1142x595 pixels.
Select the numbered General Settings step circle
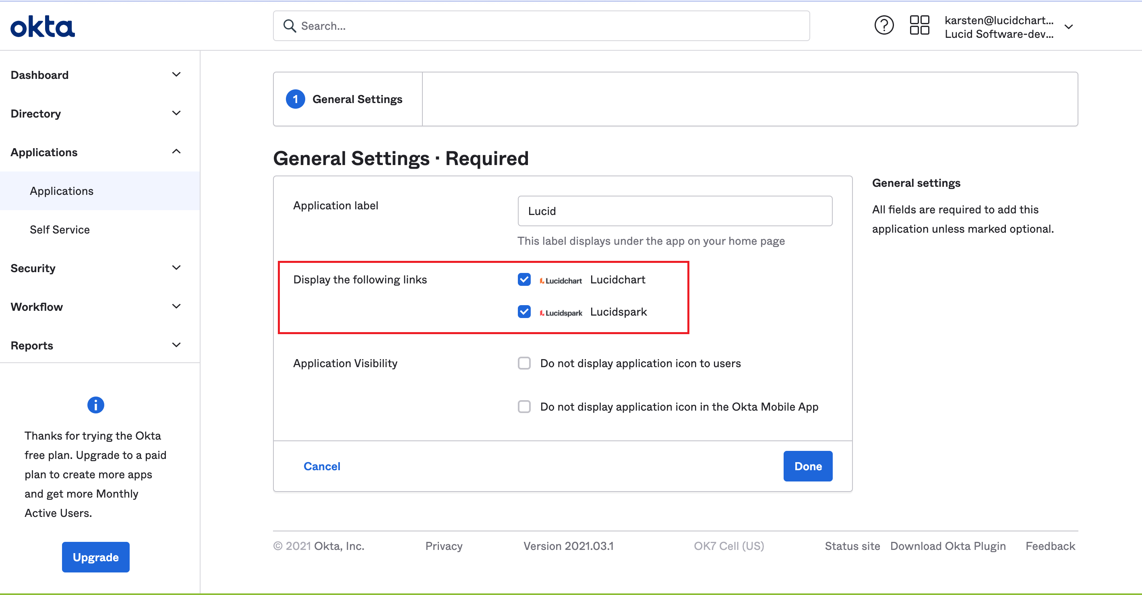click(295, 99)
